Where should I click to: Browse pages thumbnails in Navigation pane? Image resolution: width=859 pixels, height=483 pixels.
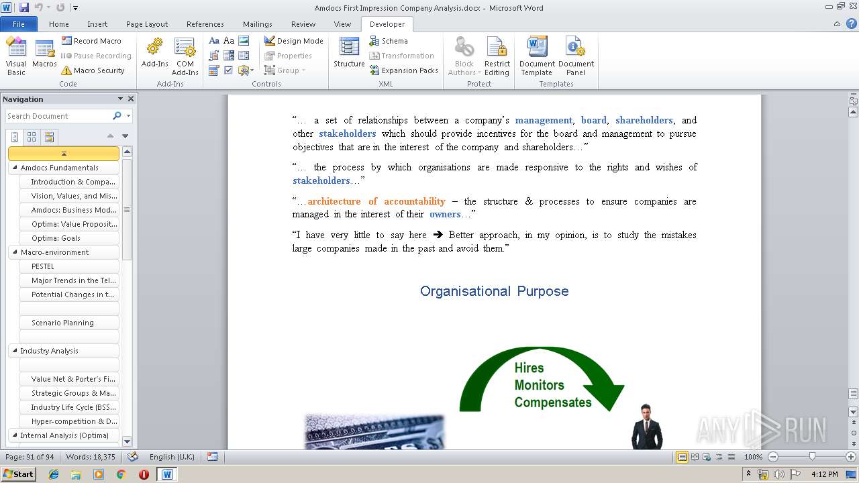coord(32,137)
